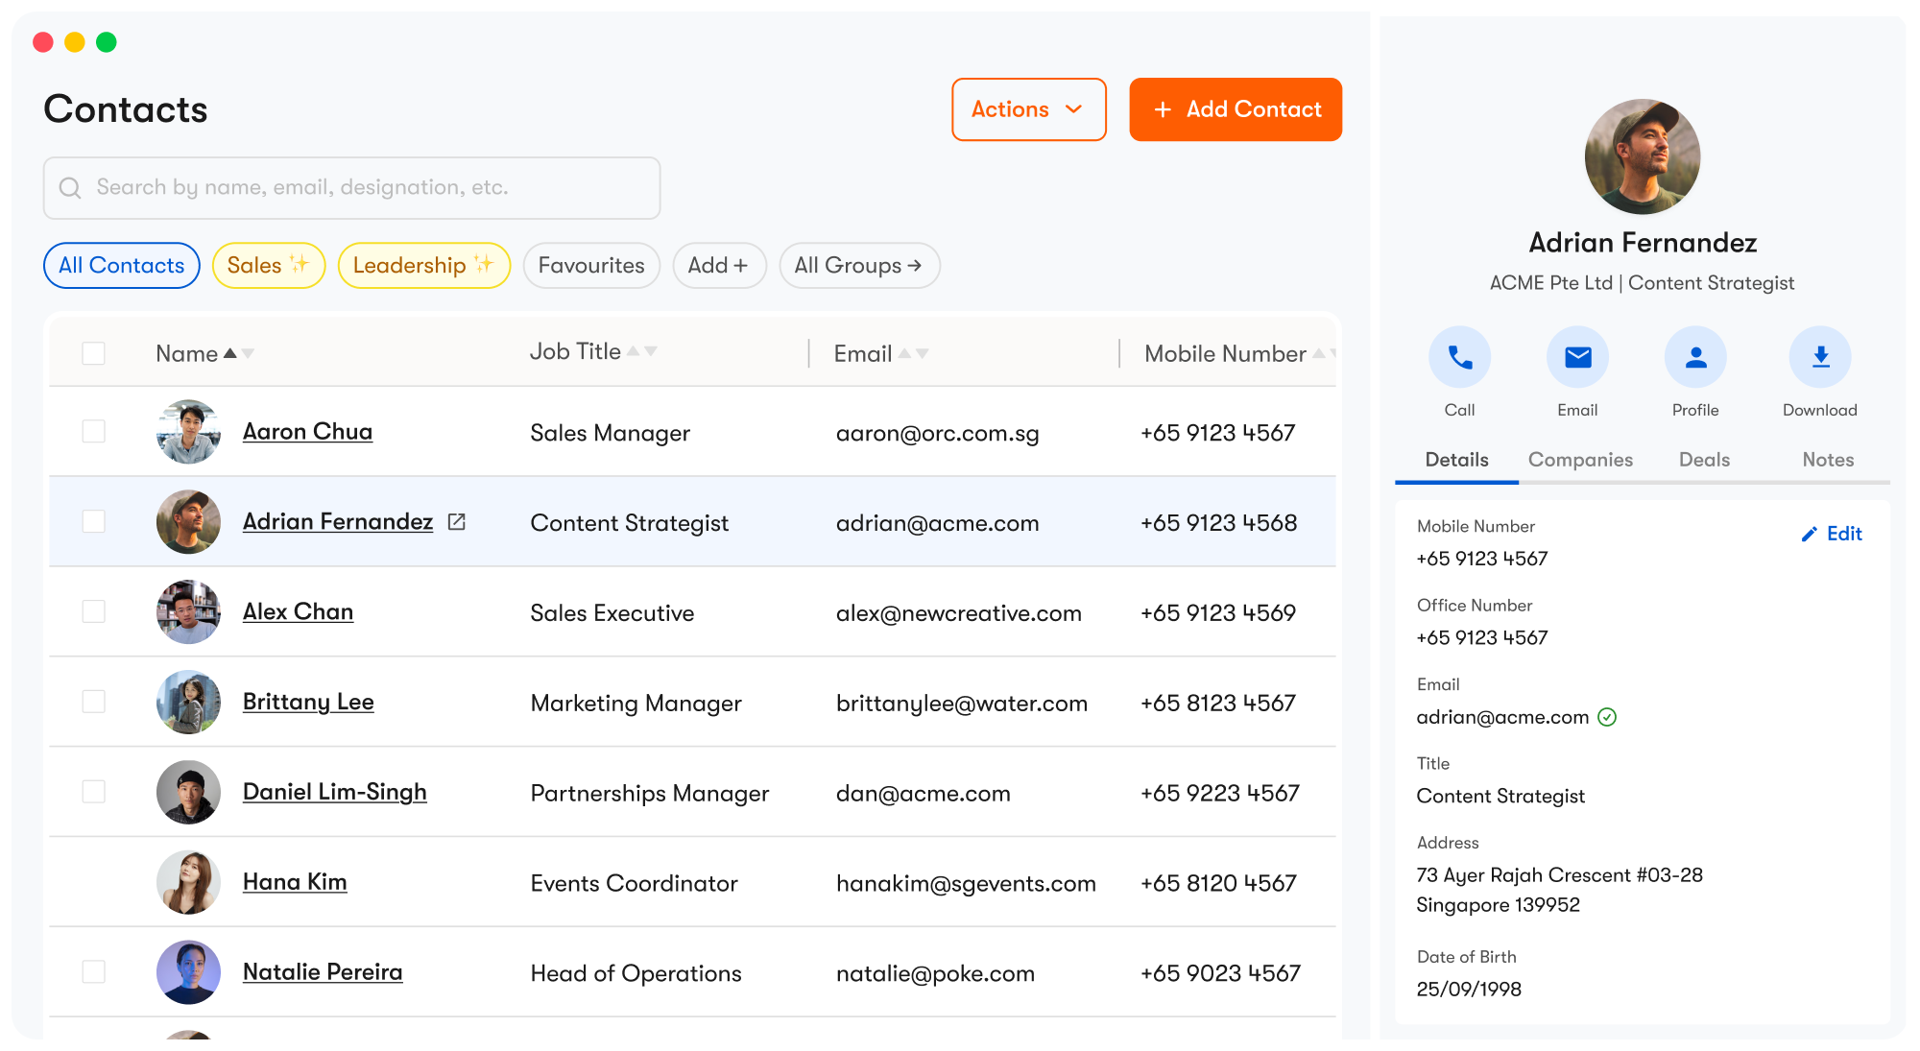Switch to the Deals tab
Viewport: 1920px width, 1051px height.
[1704, 460]
